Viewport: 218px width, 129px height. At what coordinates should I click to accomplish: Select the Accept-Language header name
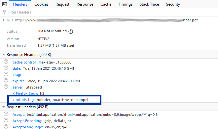coord(28,127)
